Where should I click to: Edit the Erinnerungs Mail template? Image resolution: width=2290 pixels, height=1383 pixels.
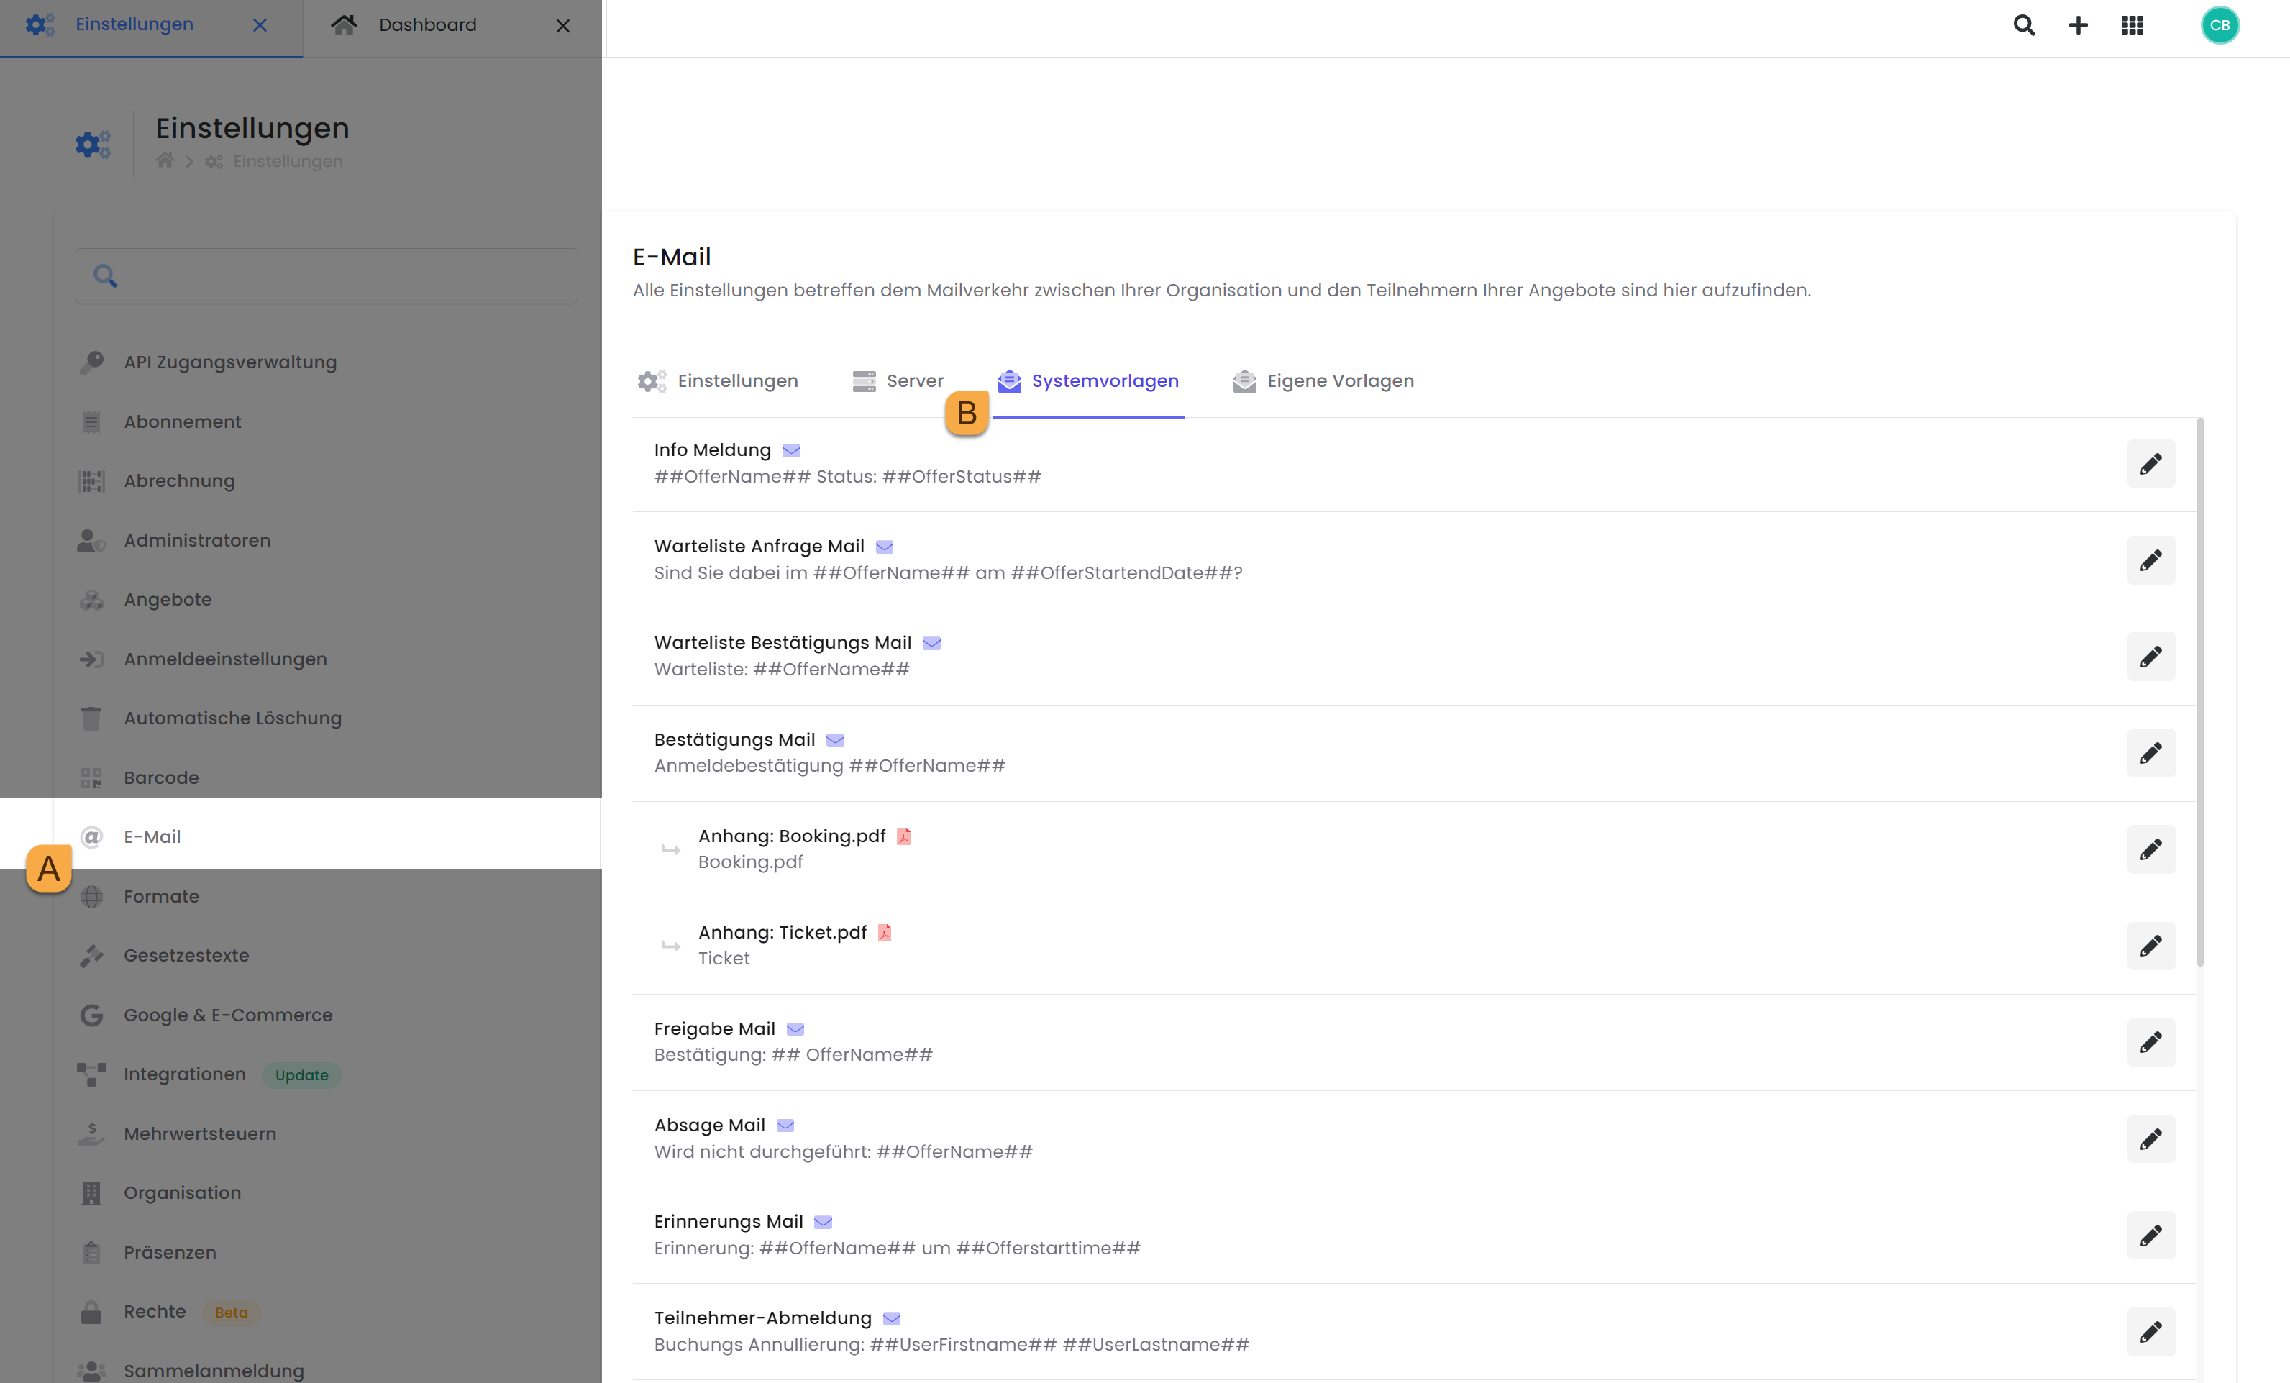2150,1236
